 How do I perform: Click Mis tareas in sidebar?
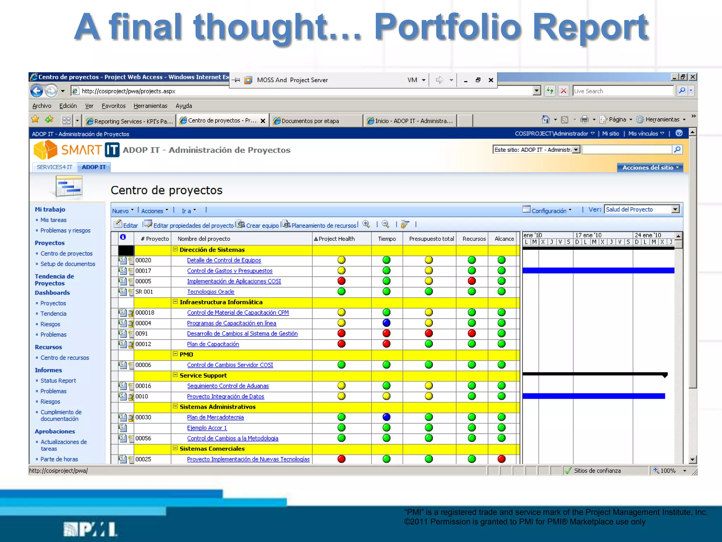[53, 220]
